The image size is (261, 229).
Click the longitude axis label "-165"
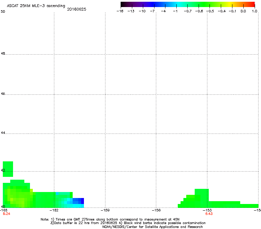click(4, 210)
